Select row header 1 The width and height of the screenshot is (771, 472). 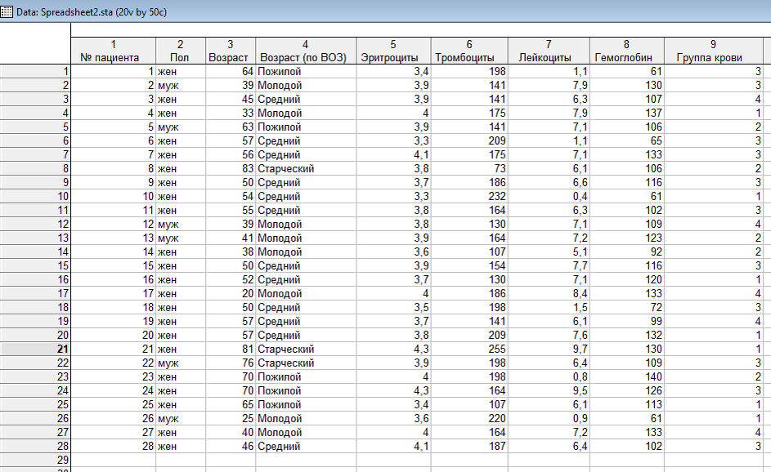point(35,71)
